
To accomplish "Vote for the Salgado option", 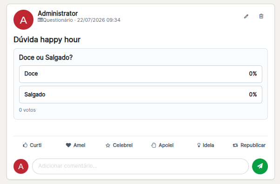I will click(x=140, y=95).
